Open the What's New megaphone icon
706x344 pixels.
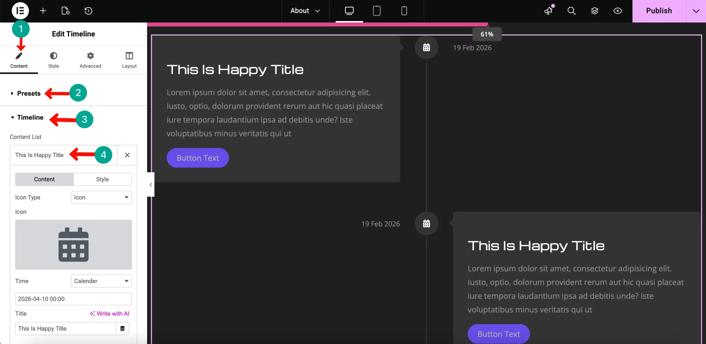(x=549, y=11)
